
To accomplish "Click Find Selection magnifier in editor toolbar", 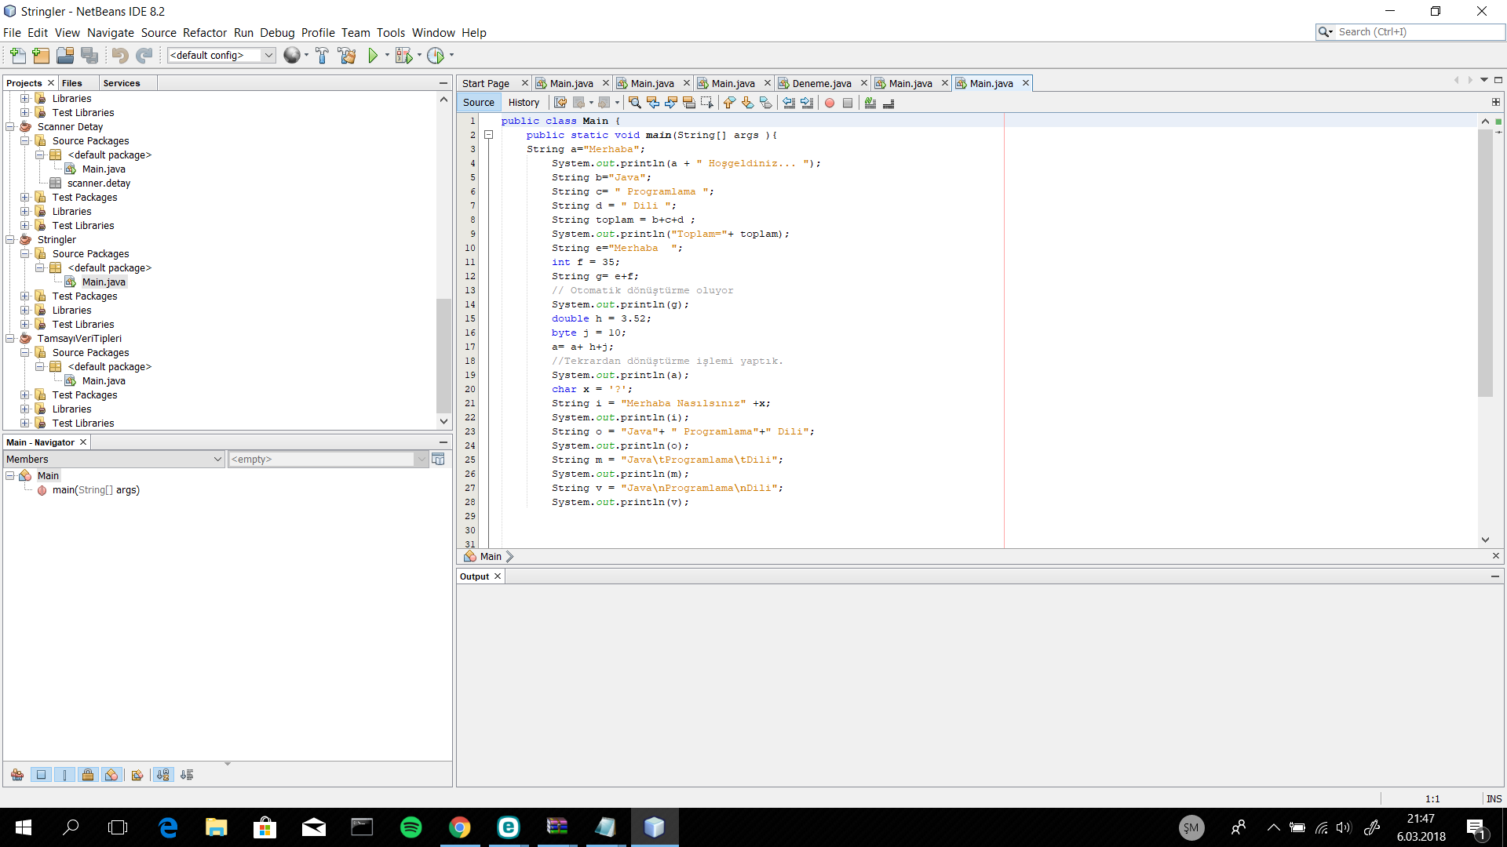I will click(634, 103).
